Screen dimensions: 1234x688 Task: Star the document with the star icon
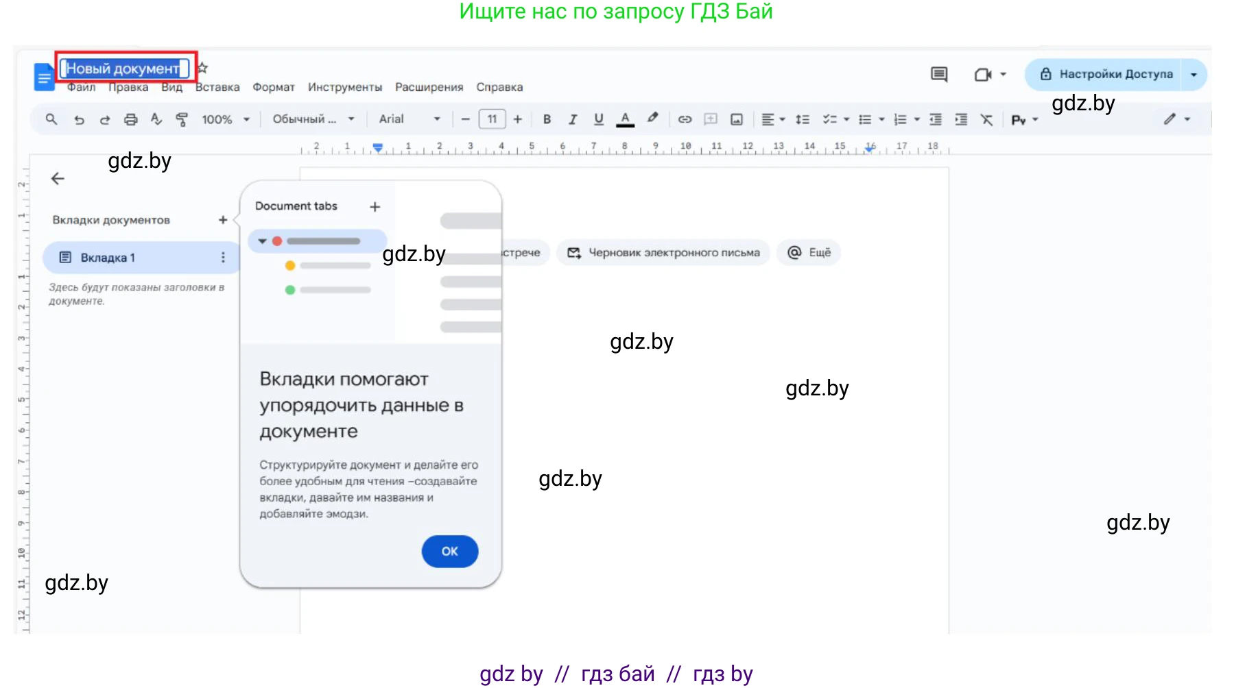pos(203,68)
